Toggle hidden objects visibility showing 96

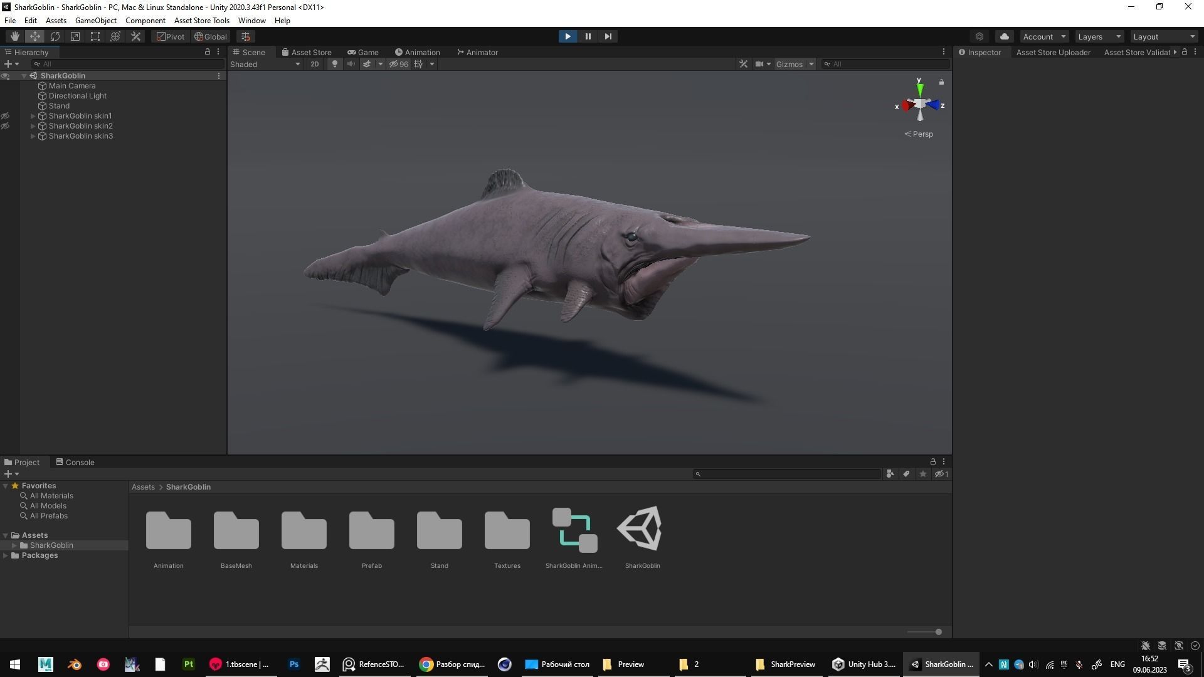pyautogui.click(x=399, y=64)
